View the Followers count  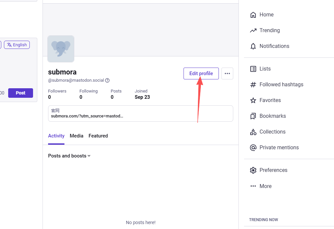point(57,94)
